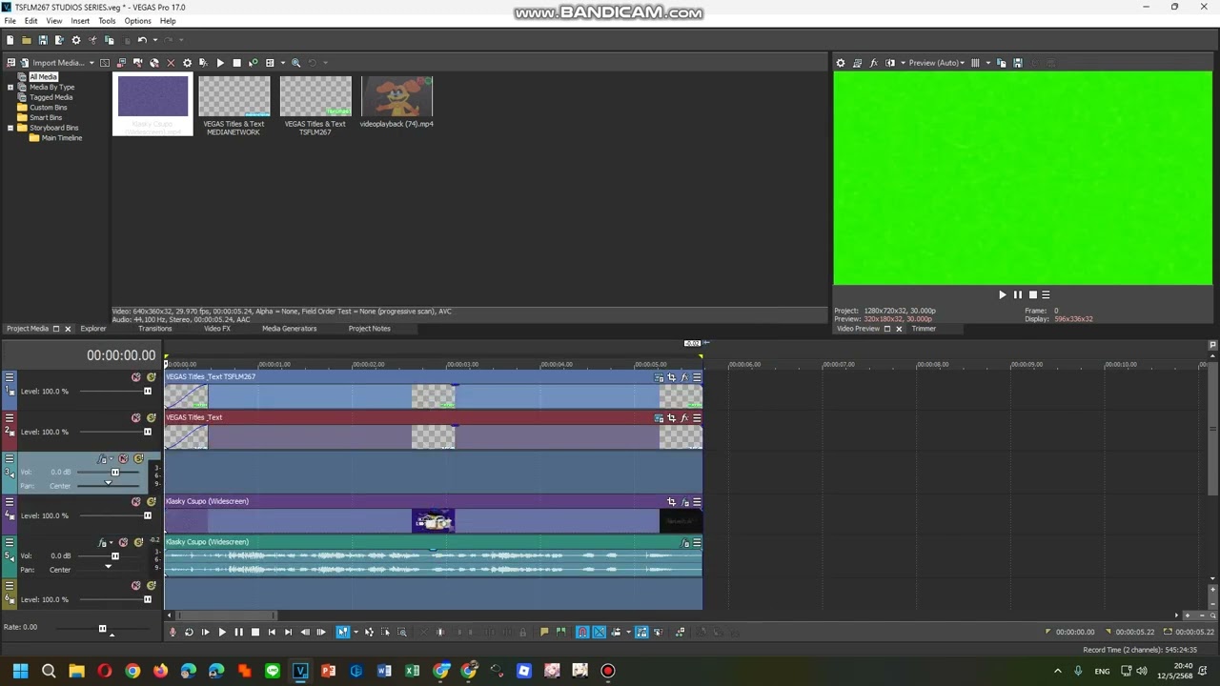Click the timeline timecode display 00:00:00.00

tap(120, 355)
